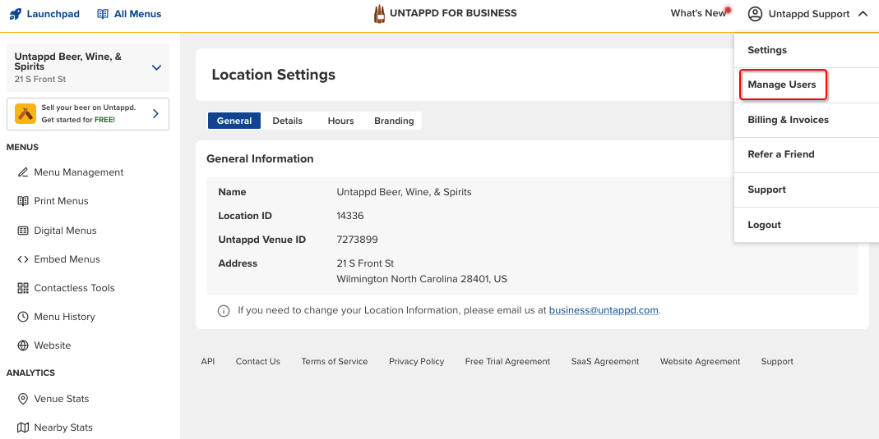Viewport: 879px width, 439px height.
Task: Click Location ID value 14336
Action: click(x=350, y=216)
